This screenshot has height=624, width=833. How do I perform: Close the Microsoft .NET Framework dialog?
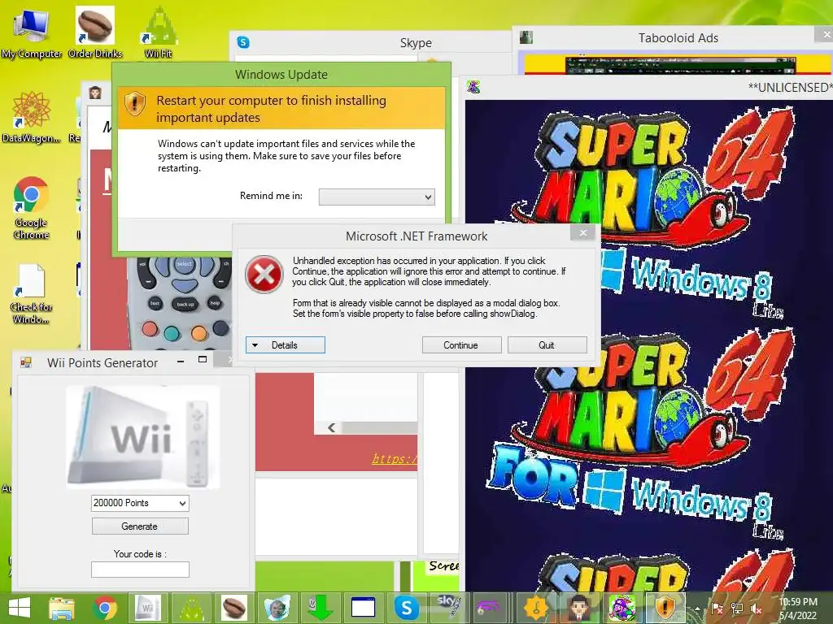point(582,233)
